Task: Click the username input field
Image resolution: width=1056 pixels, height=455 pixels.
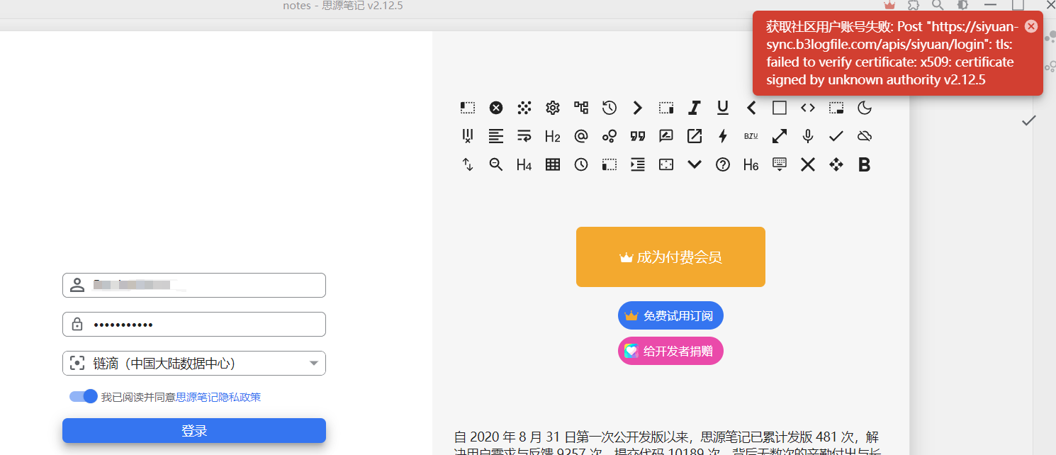Action: [x=194, y=286]
